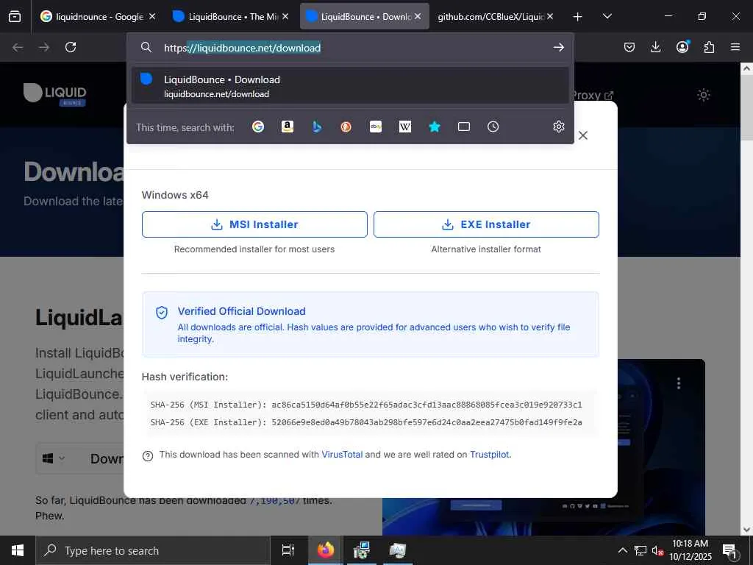This screenshot has height=565, width=753.
Task: Open the Firefox account menu
Action: click(x=682, y=46)
